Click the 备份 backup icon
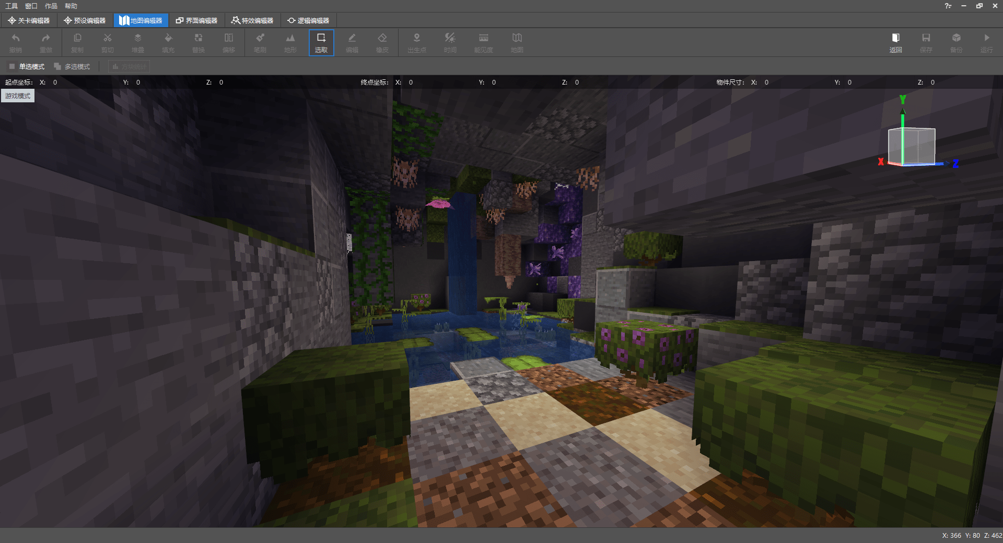Viewport: 1003px width, 543px height. tap(957, 42)
